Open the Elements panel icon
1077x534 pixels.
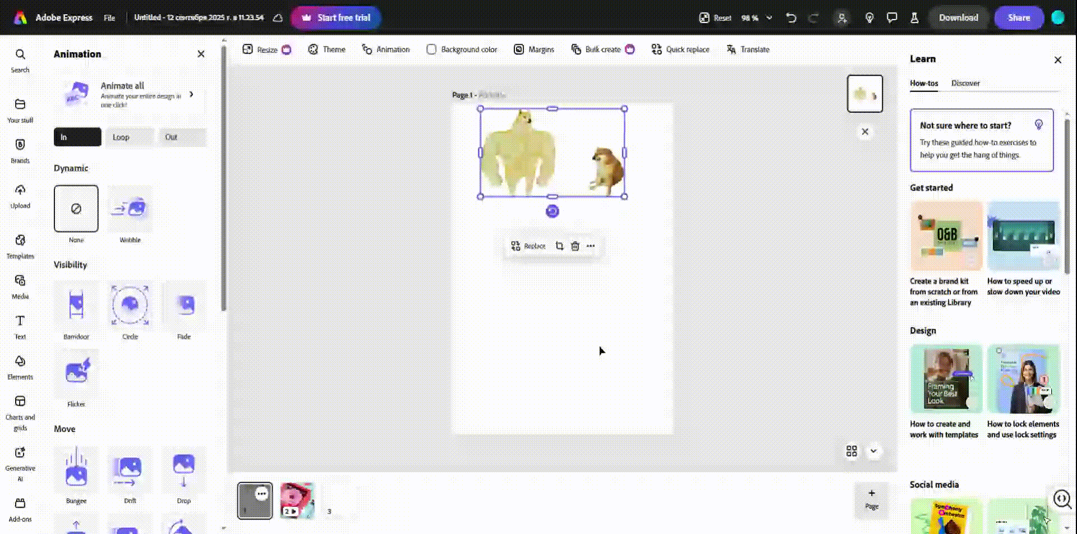[20, 367]
